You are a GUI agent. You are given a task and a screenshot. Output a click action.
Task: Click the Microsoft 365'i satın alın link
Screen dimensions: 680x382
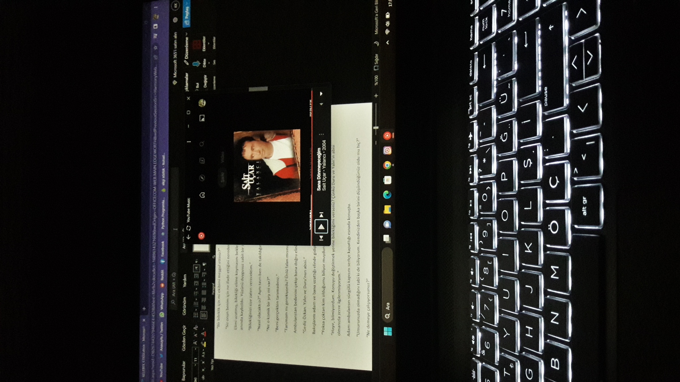click(x=176, y=55)
